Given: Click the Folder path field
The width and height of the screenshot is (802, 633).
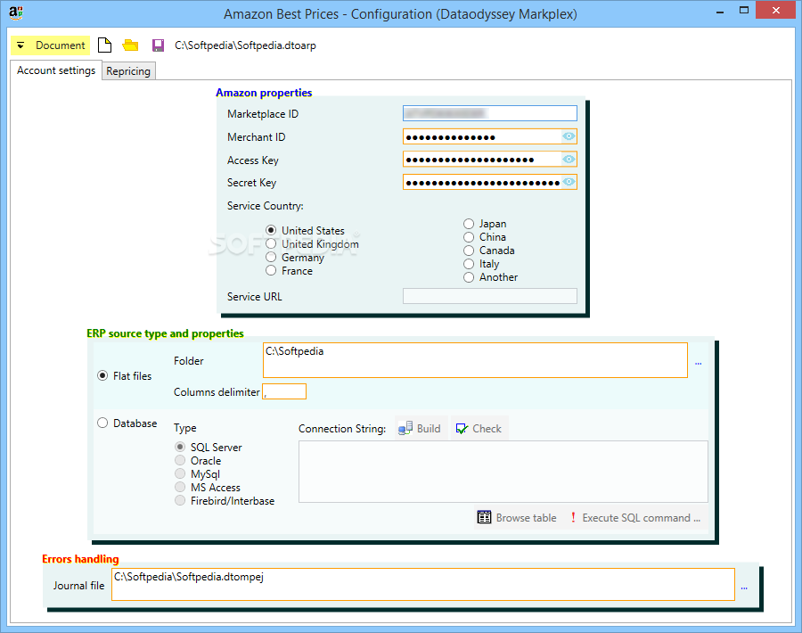Looking at the screenshot, I should tap(475, 360).
